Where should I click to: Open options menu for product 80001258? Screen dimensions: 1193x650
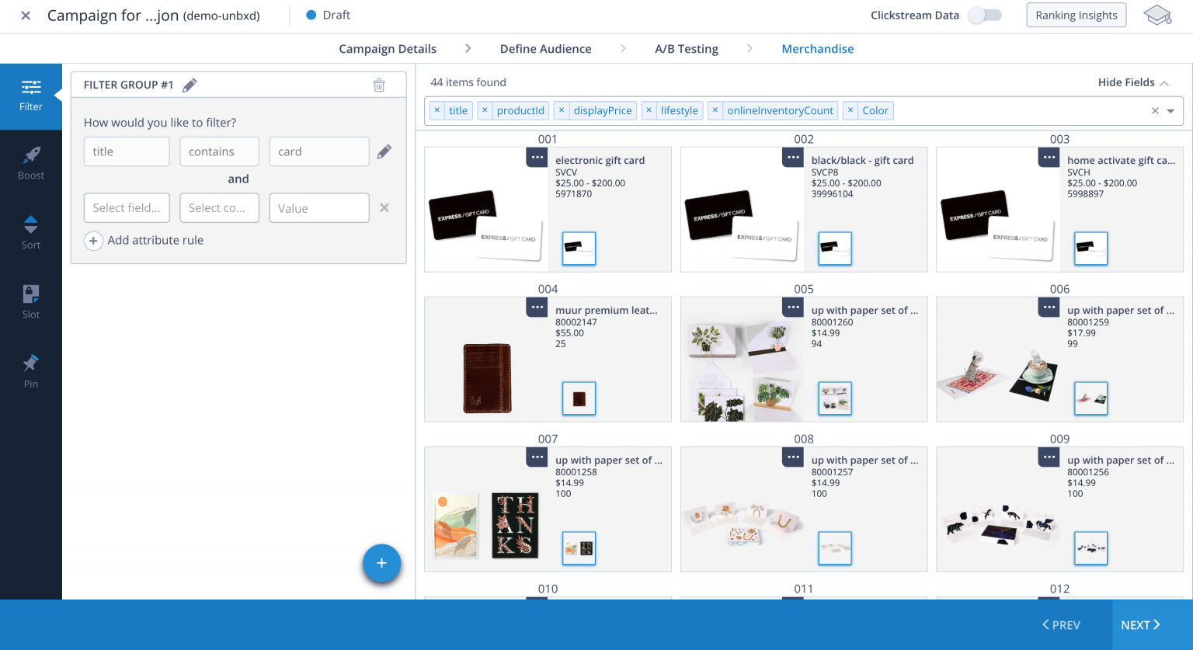point(537,457)
